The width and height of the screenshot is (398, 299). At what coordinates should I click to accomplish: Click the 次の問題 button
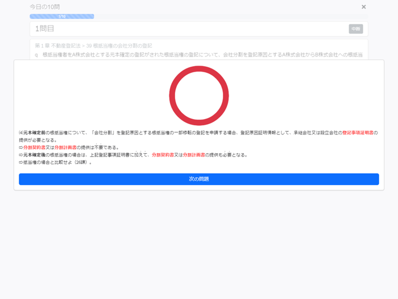pyautogui.click(x=199, y=179)
